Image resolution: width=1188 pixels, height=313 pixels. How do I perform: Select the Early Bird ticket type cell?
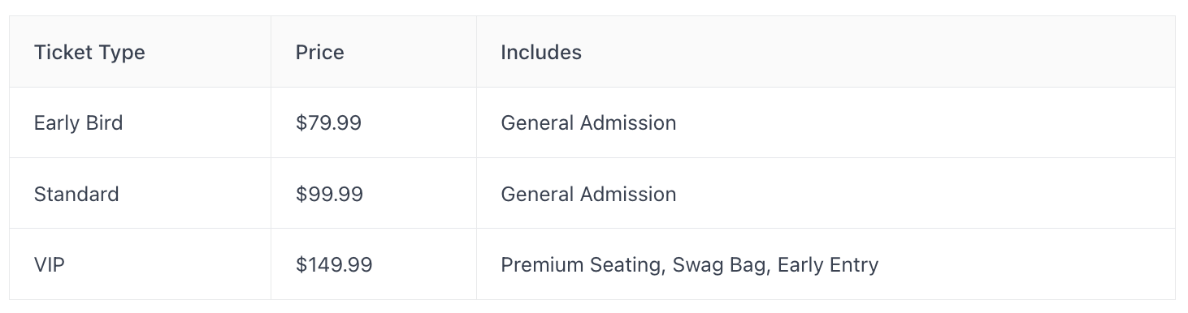[140, 123]
